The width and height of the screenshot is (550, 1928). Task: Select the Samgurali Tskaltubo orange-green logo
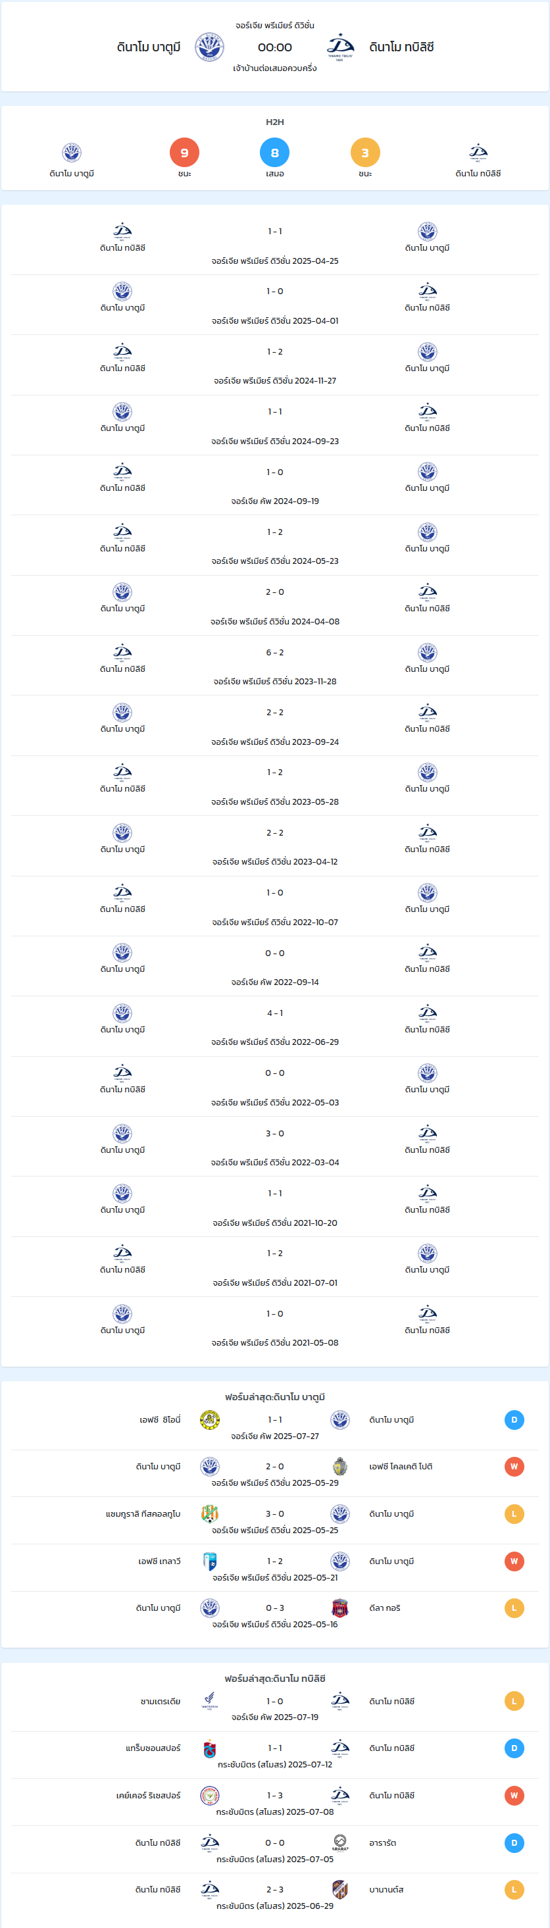tap(211, 1514)
